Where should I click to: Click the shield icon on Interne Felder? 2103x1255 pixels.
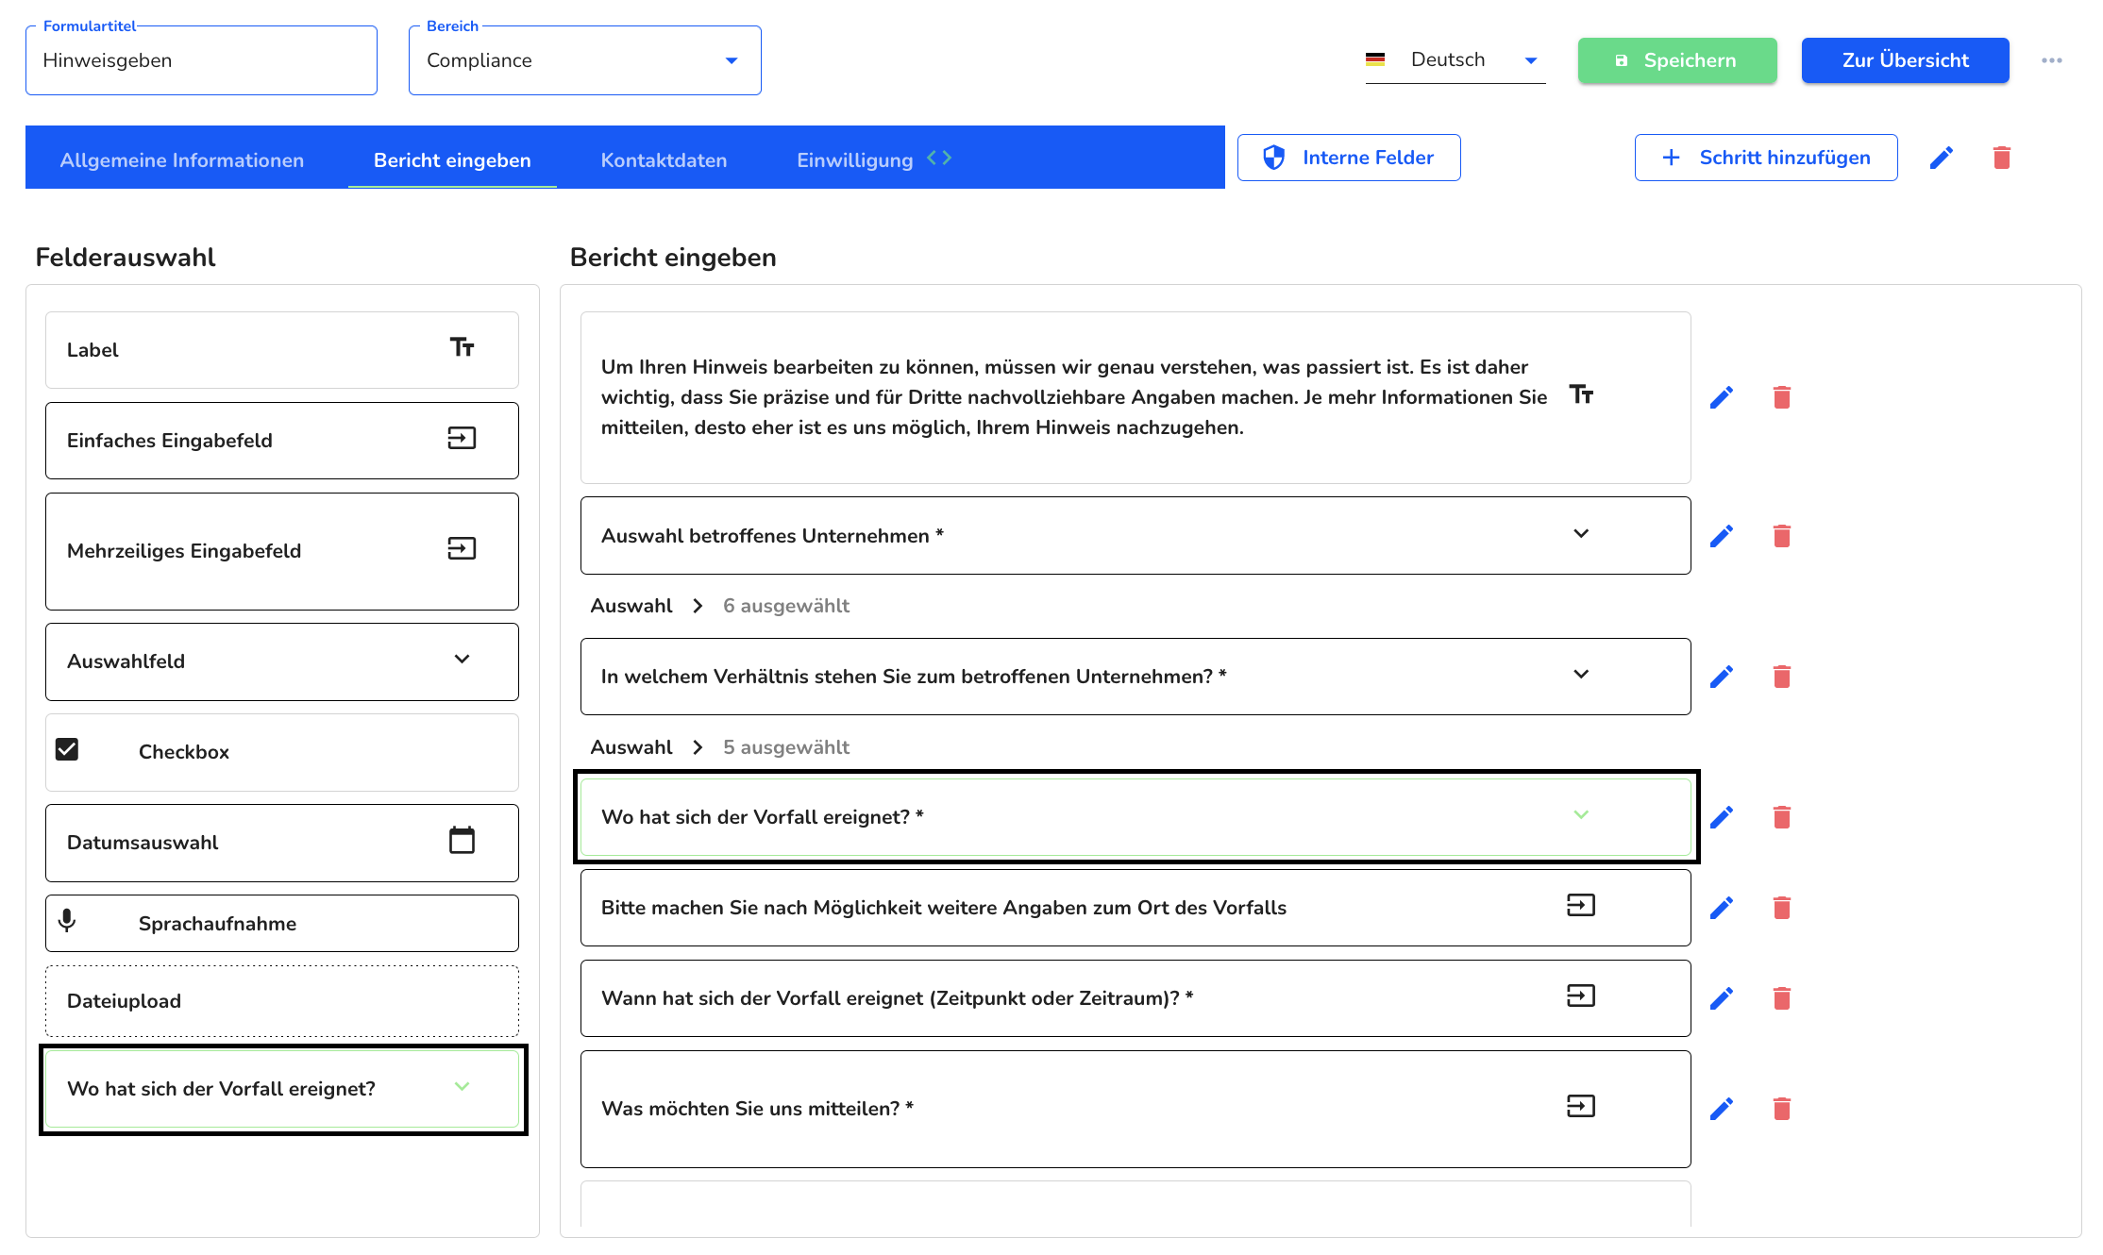(x=1273, y=158)
